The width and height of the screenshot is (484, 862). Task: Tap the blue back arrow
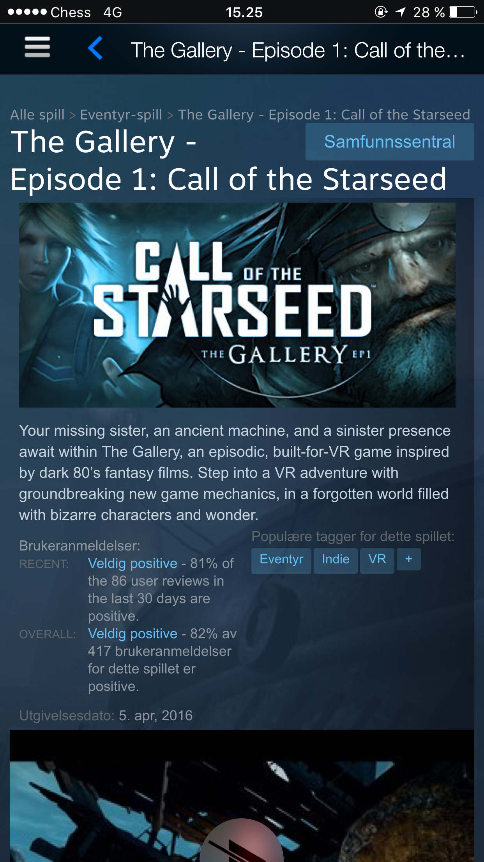click(95, 48)
